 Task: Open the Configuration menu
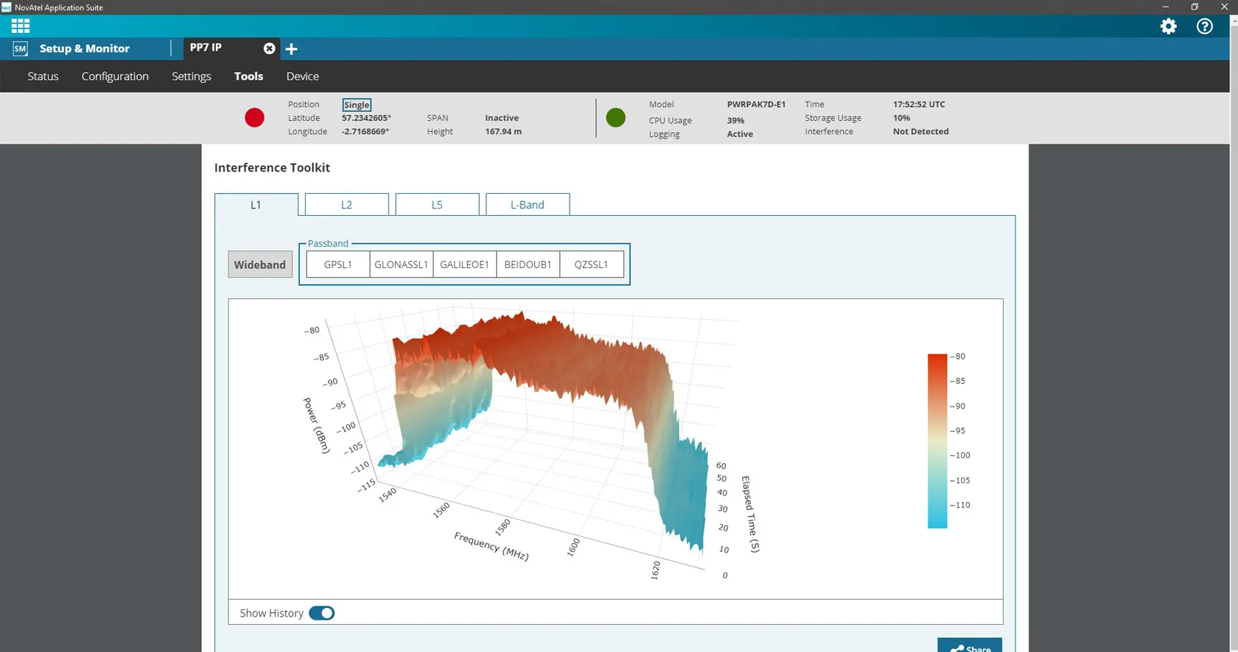tap(115, 77)
